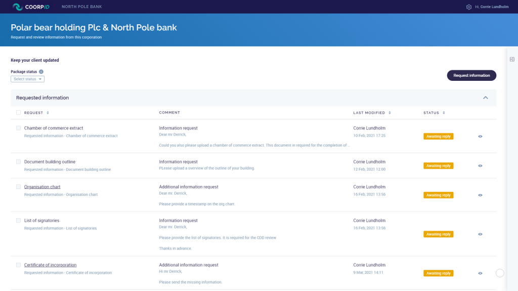Open North Pole Bank in header
The height and width of the screenshot is (291, 518).
coord(81,7)
